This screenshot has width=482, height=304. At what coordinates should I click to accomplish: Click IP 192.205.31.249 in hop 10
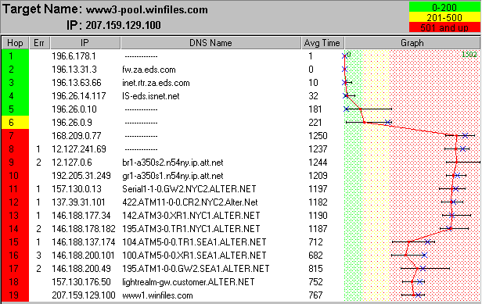[x=81, y=176]
